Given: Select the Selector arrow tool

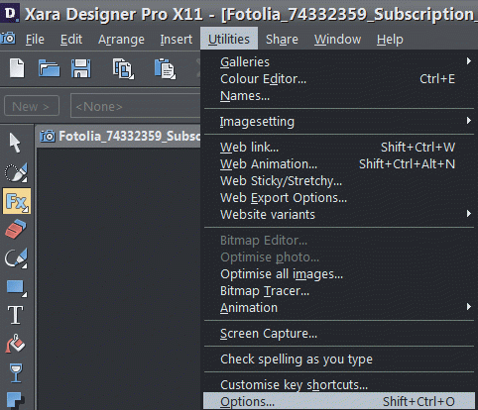Looking at the screenshot, I should (x=15, y=143).
